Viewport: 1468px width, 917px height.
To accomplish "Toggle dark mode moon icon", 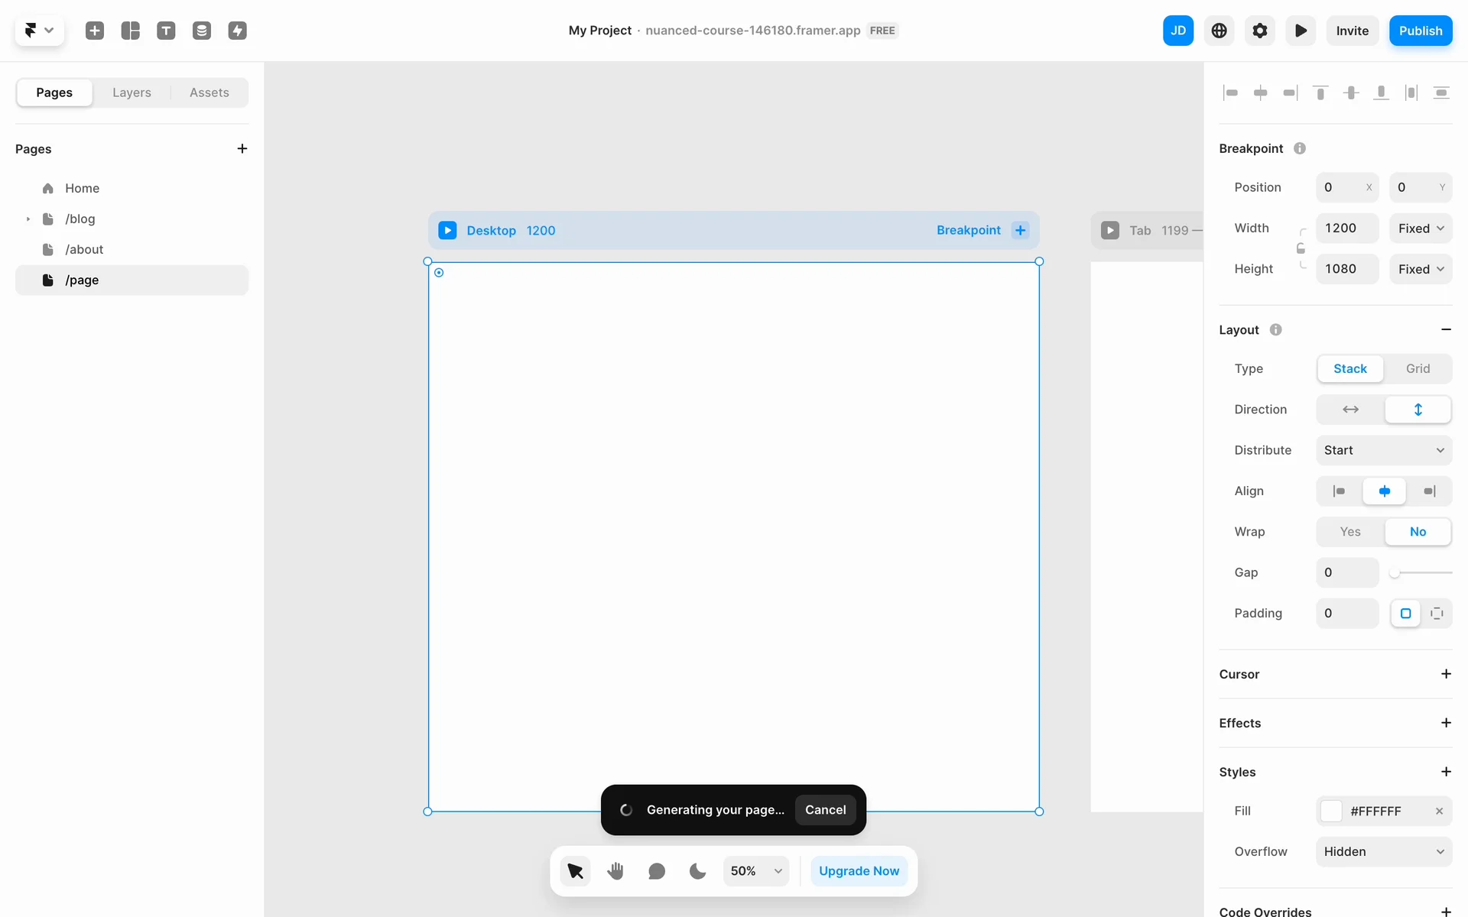I will click(x=697, y=870).
